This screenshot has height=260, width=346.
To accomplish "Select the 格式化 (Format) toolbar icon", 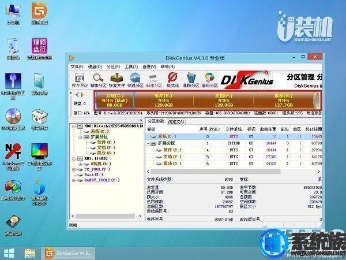I will 172,80.
